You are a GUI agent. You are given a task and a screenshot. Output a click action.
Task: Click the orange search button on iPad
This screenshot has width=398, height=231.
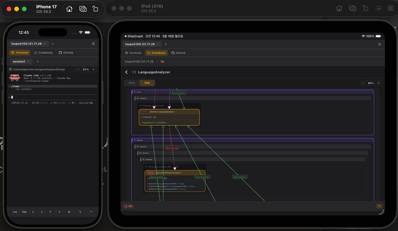379,206
